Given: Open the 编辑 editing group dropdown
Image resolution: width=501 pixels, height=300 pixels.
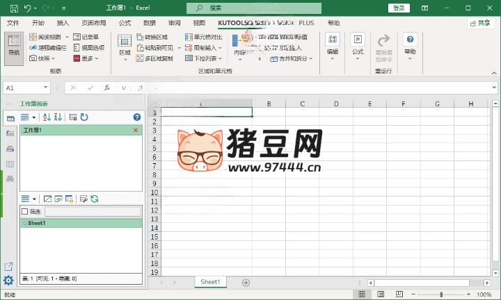Looking at the screenshot, I should (333, 47).
